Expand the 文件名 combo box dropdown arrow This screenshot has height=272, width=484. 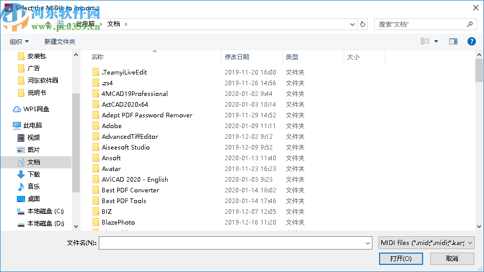(x=368, y=243)
